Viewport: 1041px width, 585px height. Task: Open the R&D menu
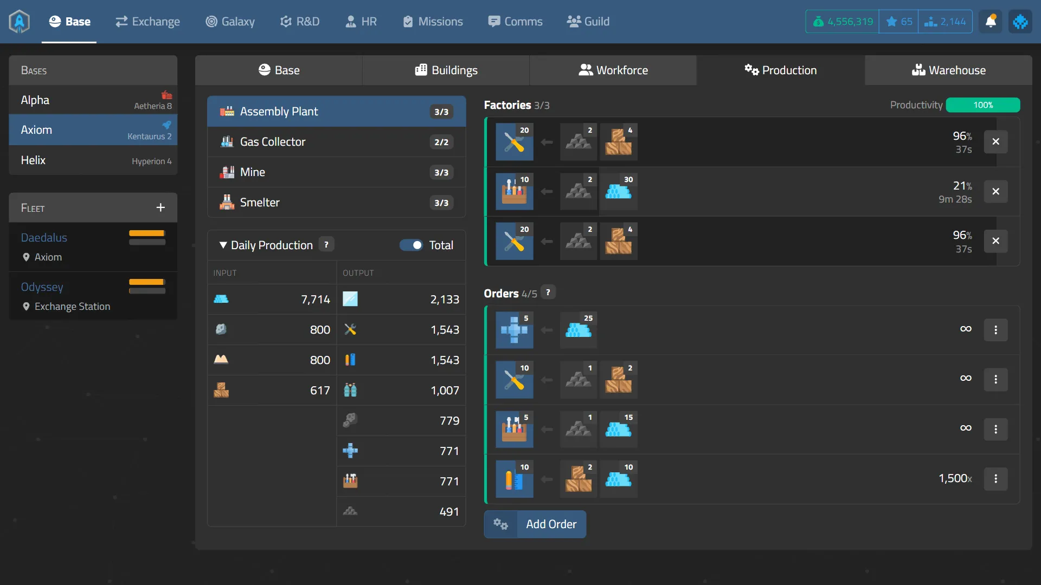click(300, 22)
